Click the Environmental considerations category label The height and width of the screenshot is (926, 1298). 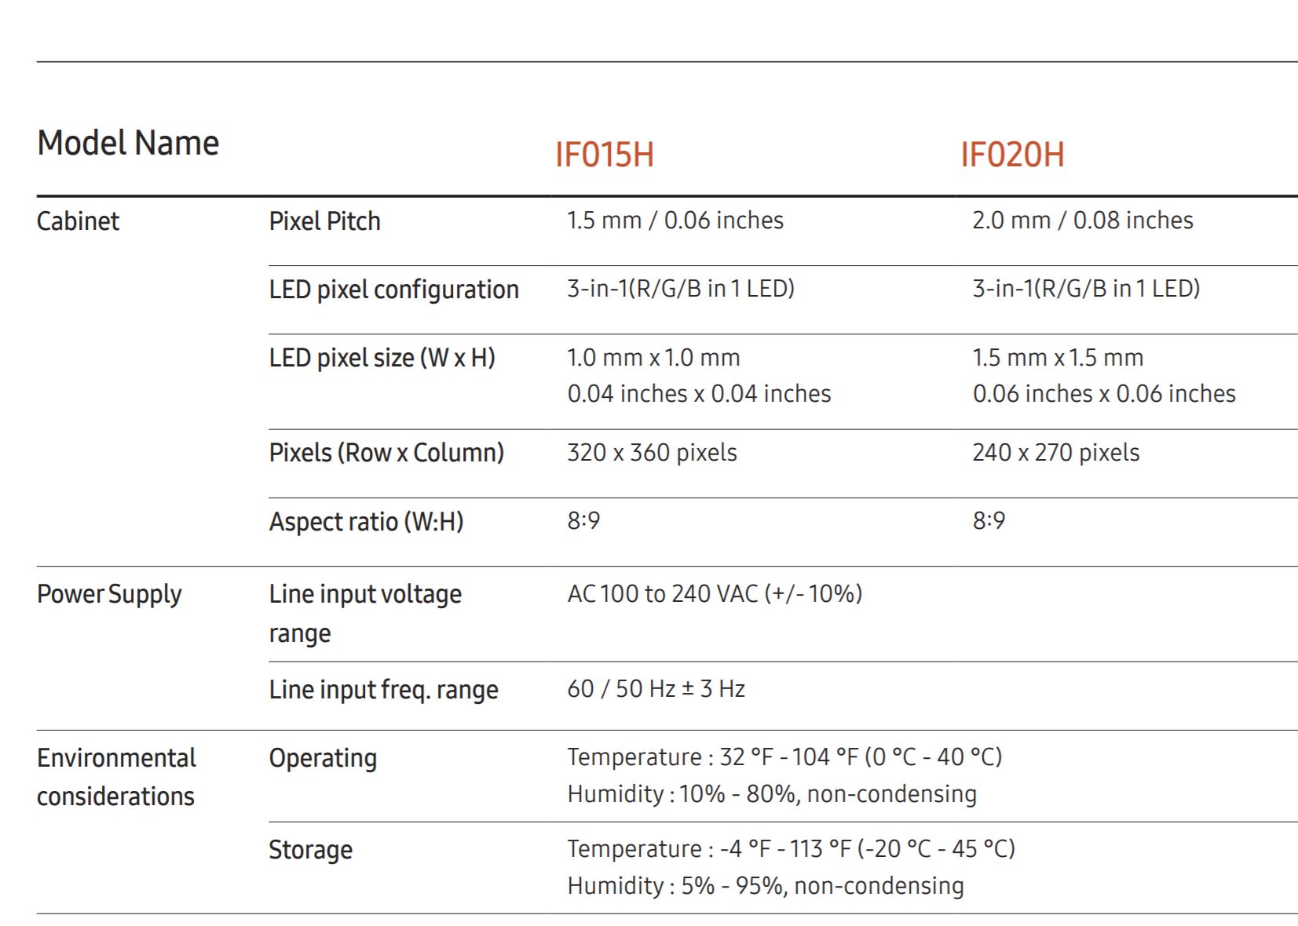(116, 777)
